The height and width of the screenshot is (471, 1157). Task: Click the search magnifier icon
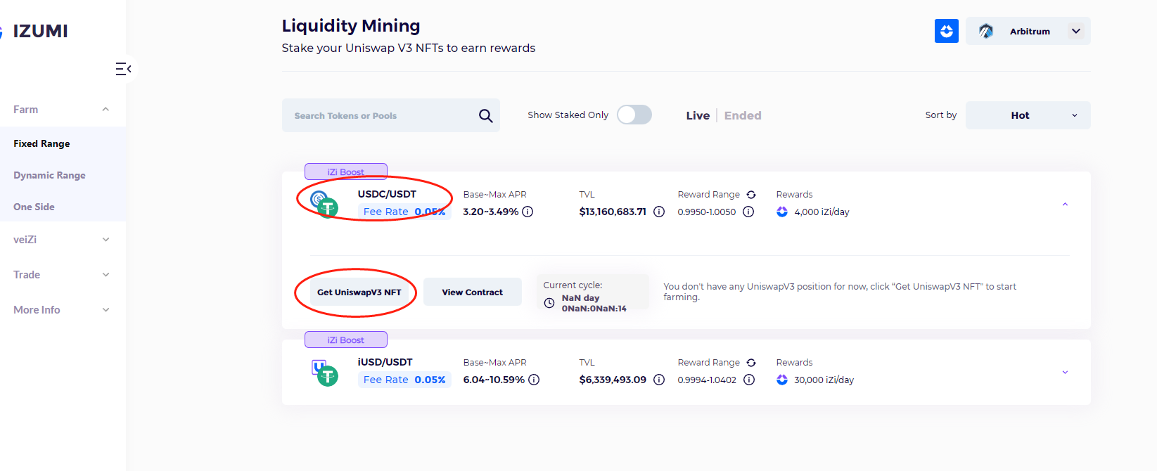point(485,116)
